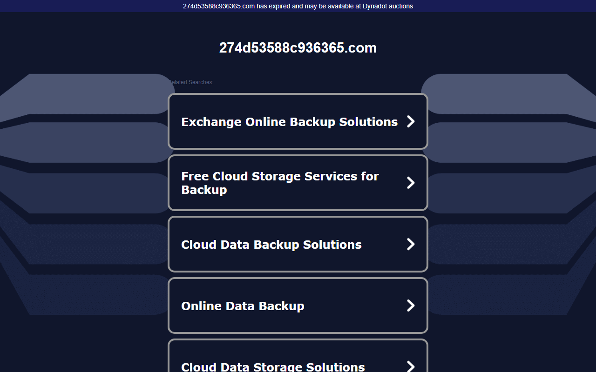
Task: Open the Cloud Data Backup Solutions link
Action: click(x=298, y=244)
